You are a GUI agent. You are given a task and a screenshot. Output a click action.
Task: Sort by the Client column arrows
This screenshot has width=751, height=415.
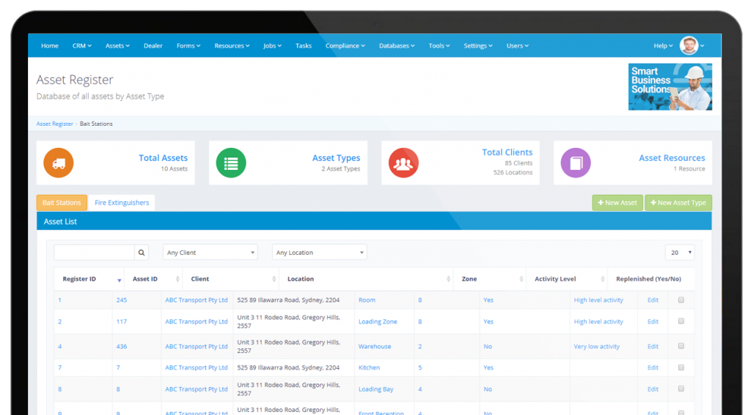click(x=274, y=279)
